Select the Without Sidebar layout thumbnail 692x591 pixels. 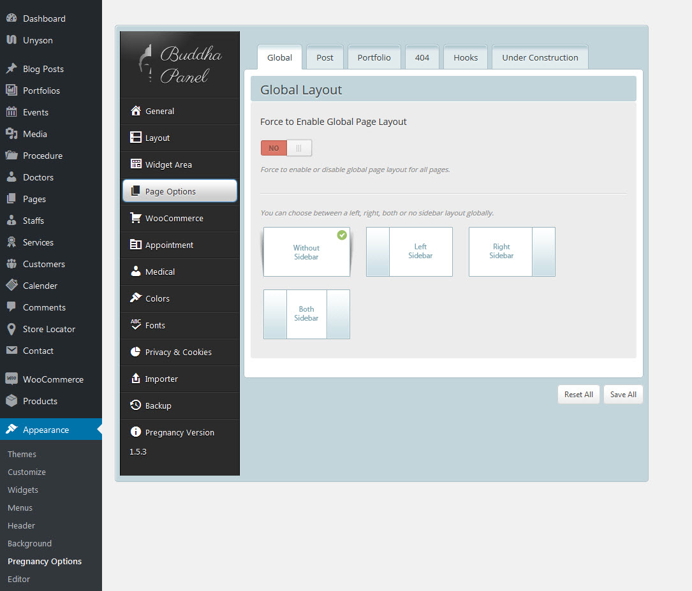pos(306,252)
